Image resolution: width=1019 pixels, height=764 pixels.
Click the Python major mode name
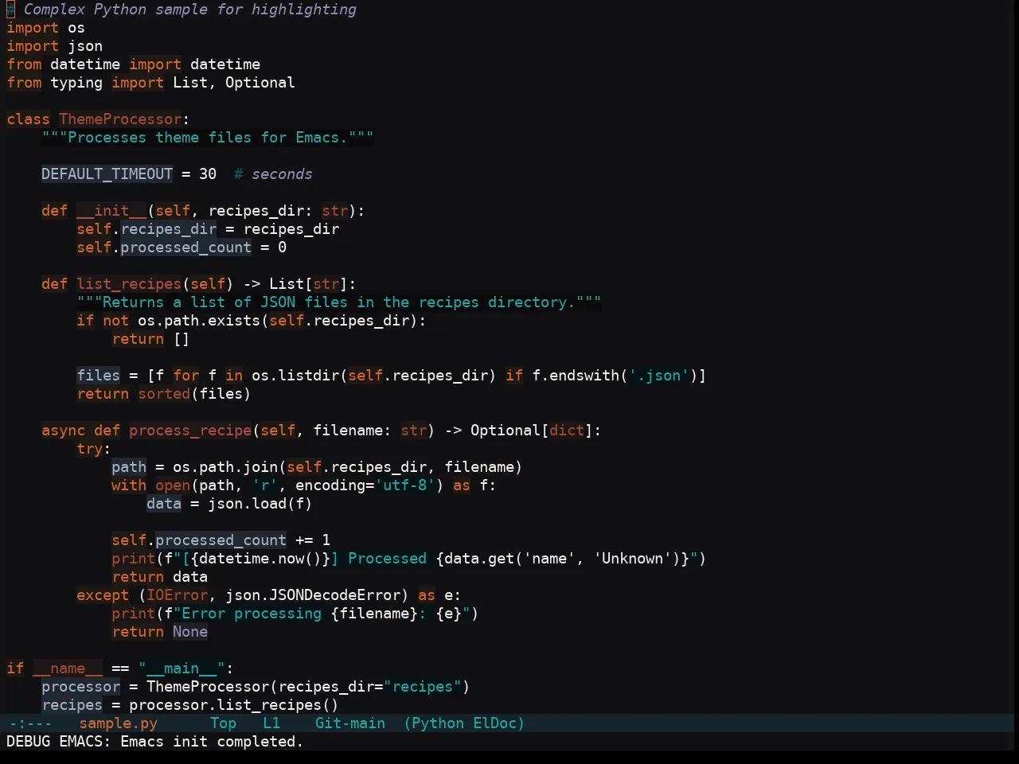(437, 723)
